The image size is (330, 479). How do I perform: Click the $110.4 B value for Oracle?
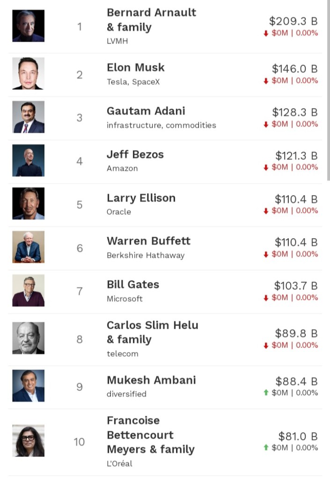296,199
